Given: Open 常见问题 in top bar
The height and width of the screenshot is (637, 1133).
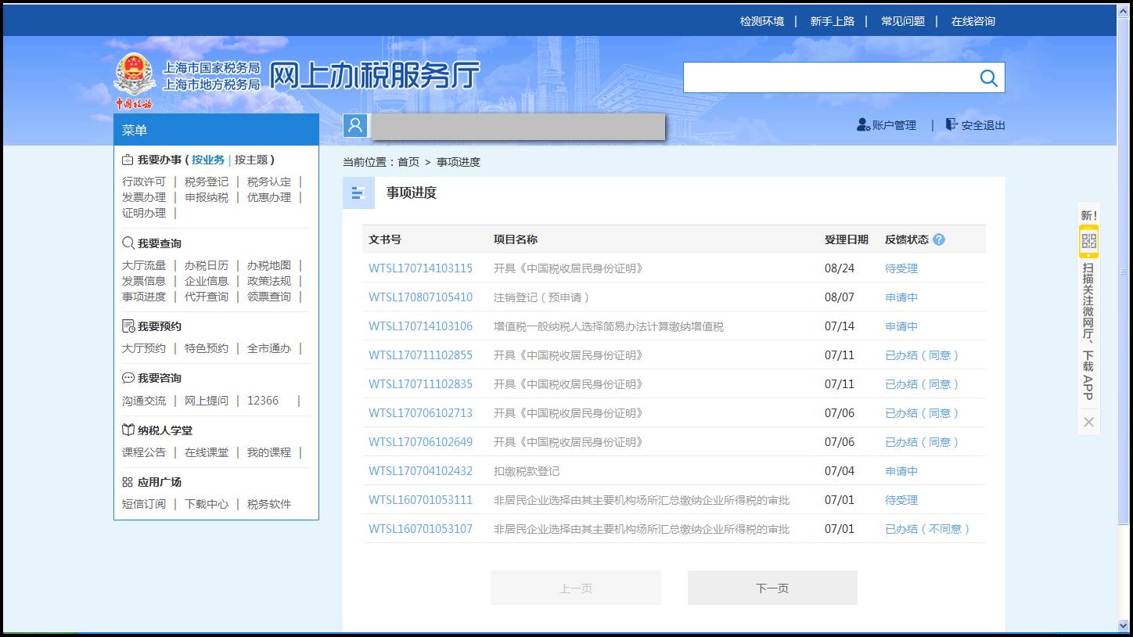Looking at the screenshot, I should [903, 21].
